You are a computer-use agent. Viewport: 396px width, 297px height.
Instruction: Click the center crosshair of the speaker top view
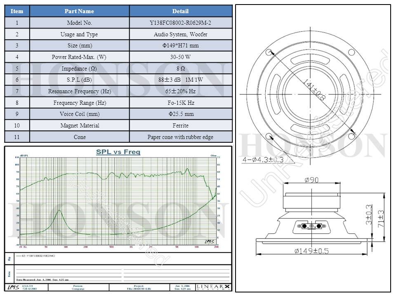(x=311, y=94)
